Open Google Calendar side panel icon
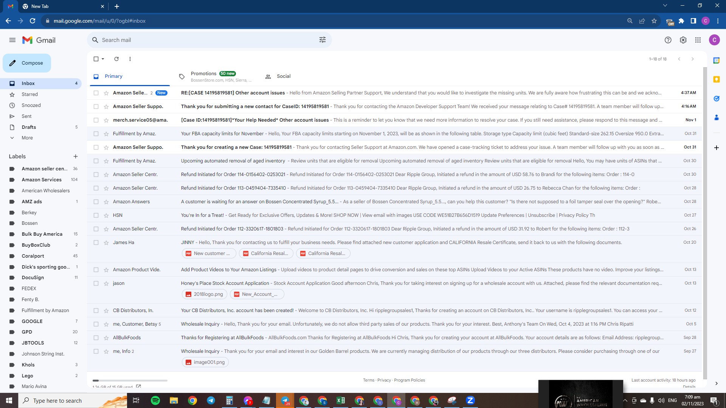726x408 pixels. click(x=717, y=60)
